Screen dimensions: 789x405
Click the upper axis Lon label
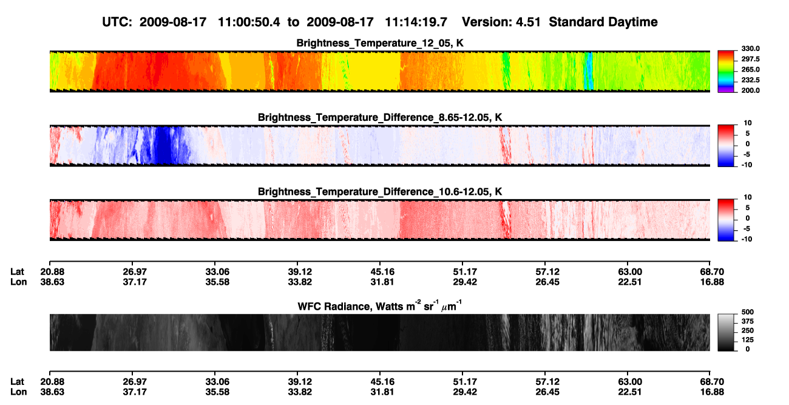[18, 282]
